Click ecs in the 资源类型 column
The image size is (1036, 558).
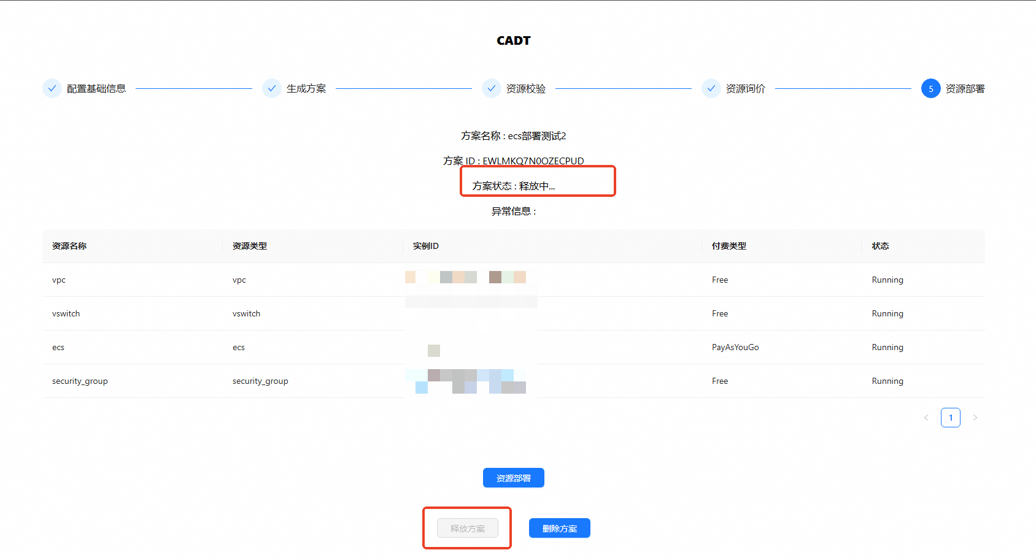click(239, 347)
